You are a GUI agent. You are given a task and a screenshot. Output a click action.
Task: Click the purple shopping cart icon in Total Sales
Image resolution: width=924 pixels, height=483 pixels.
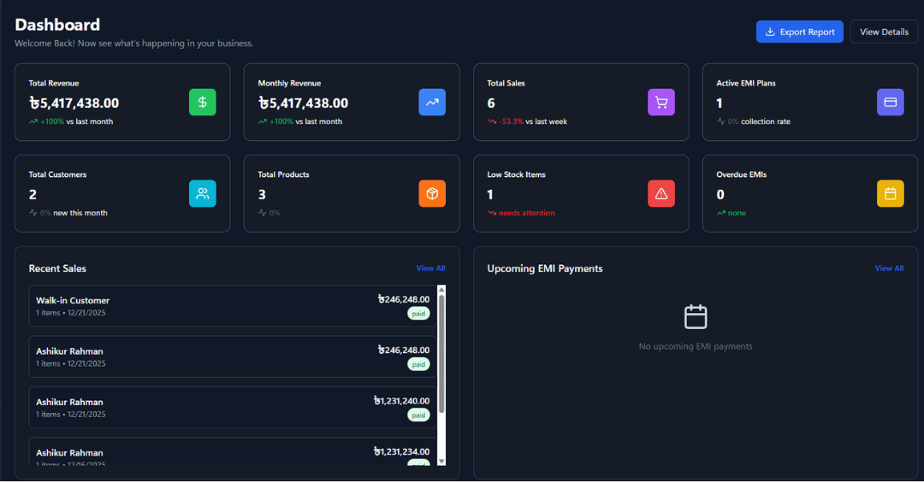coord(661,102)
